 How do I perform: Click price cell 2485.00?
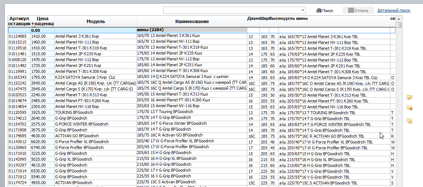coord(42,101)
